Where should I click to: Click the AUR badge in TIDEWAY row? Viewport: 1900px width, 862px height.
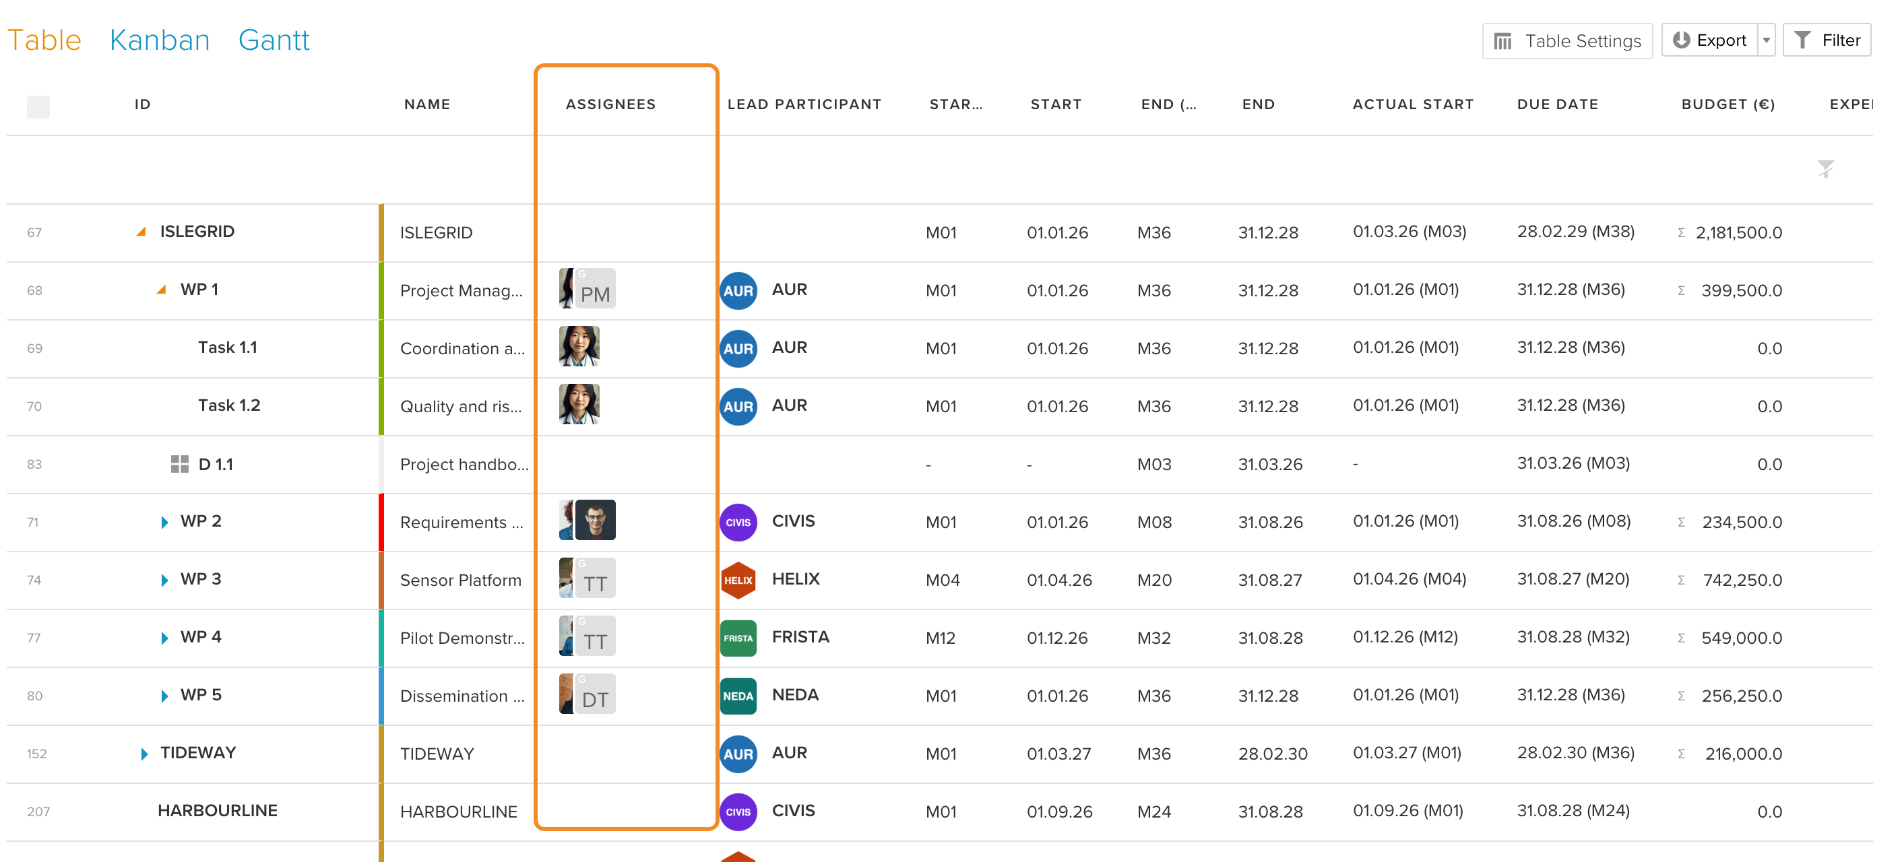(x=738, y=754)
